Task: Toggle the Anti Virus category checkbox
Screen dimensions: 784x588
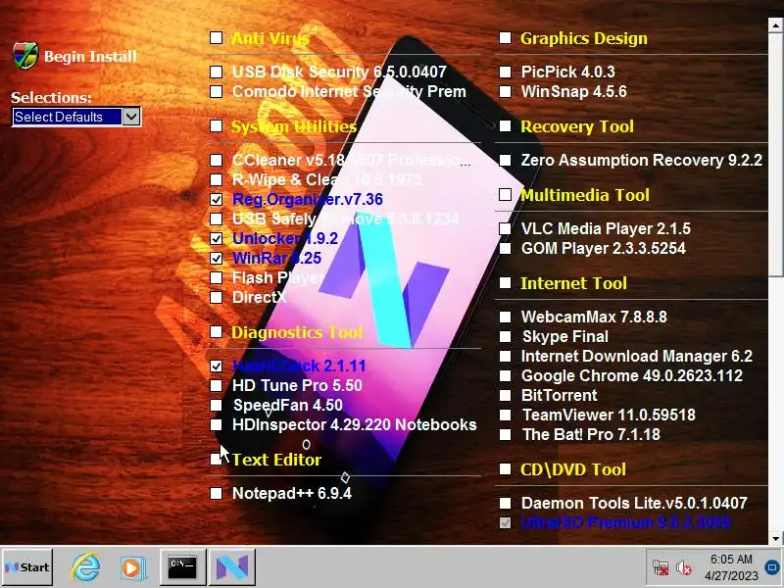Action: click(x=216, y=38)
